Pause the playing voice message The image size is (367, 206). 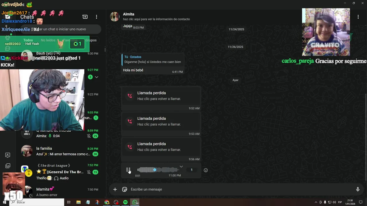tap(128, 170)
